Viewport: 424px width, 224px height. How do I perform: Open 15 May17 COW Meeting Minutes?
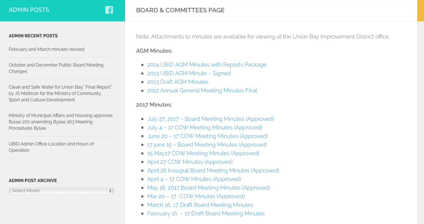point(203,153)
